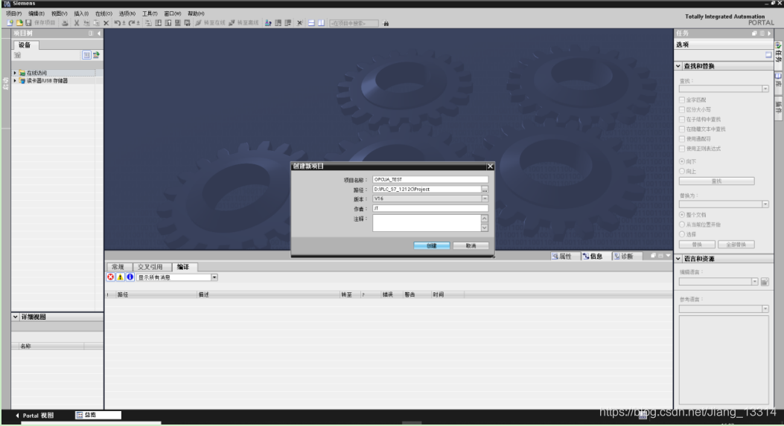784x426 pixels.
Task: Select the 向下 radio button
Action: point(682,161)
